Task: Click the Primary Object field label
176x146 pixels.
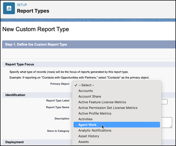Action: (60, 84)
